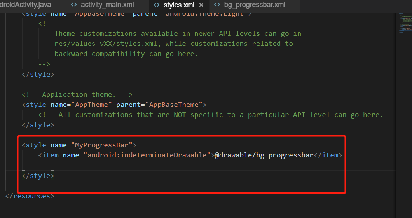This screenshot has width=412, height=218.
Task: Click the "All customizations that are NOT specific" comment
Action: [217, 115]
